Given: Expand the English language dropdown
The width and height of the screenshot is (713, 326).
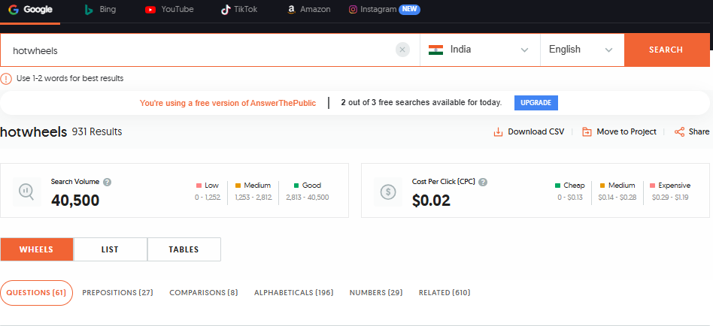Looking at the screenshot, I should (x=582, y=50).
